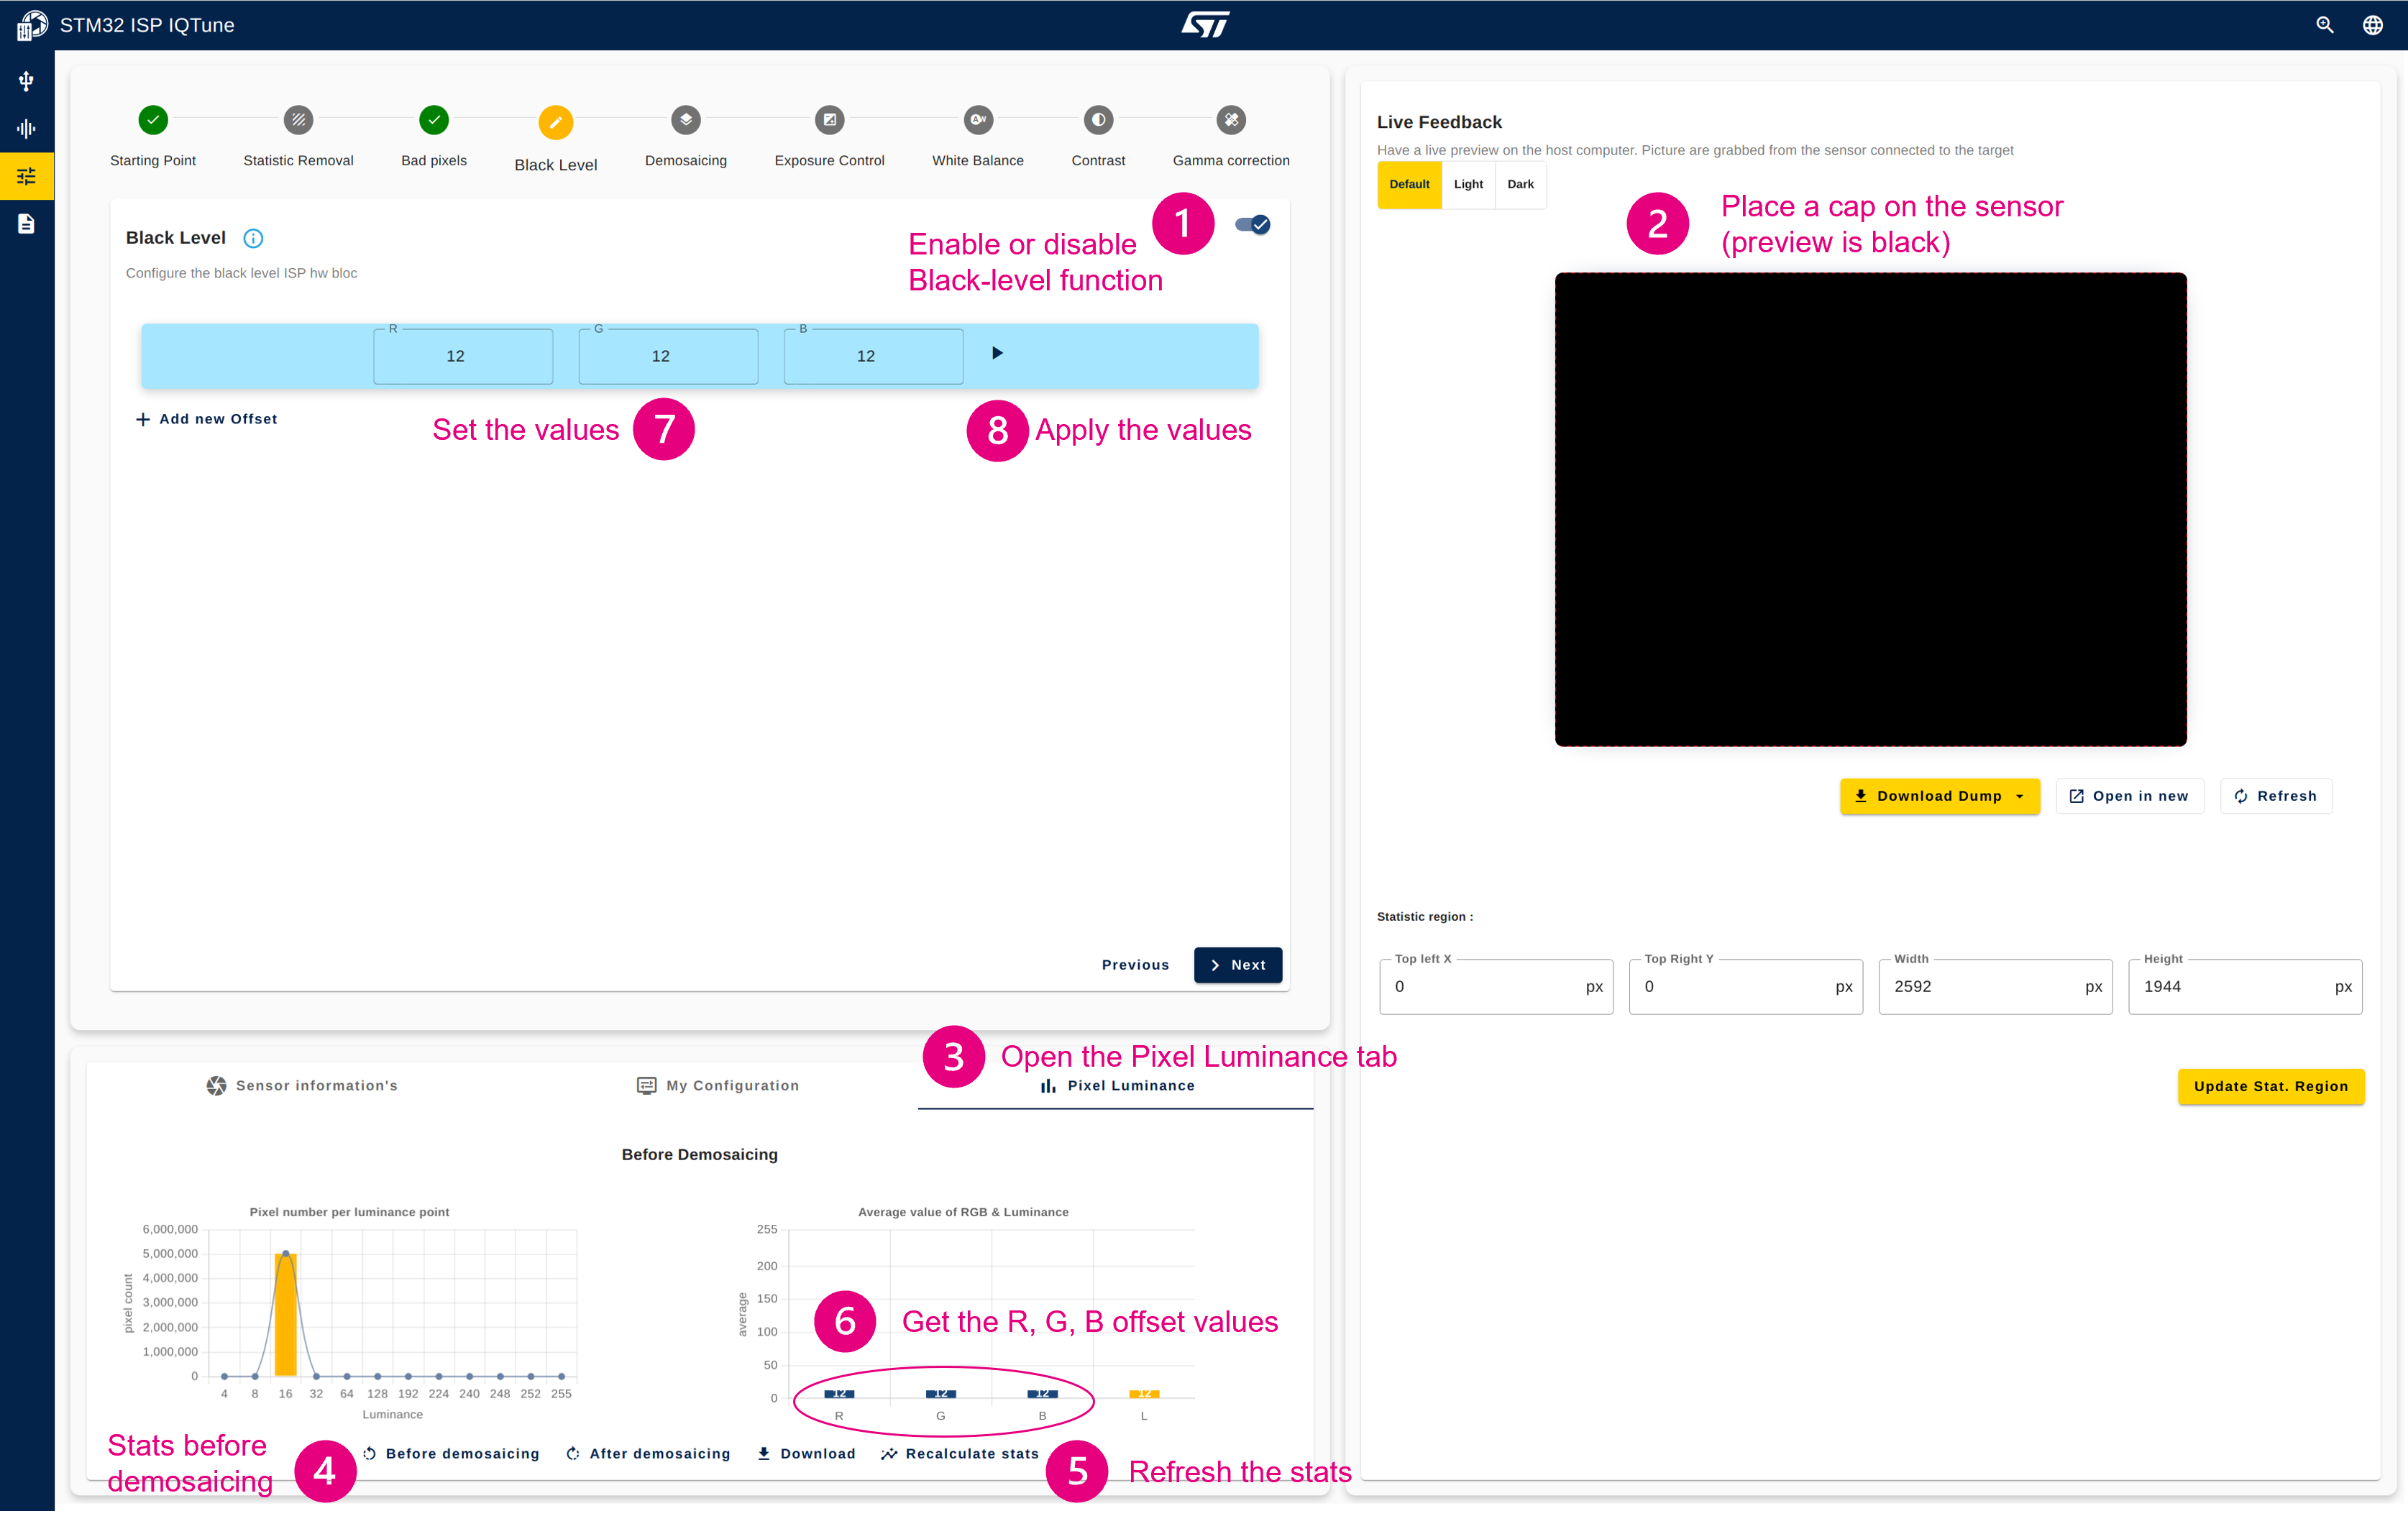
Task: Click the B offset value field
Action: point(873,356)
